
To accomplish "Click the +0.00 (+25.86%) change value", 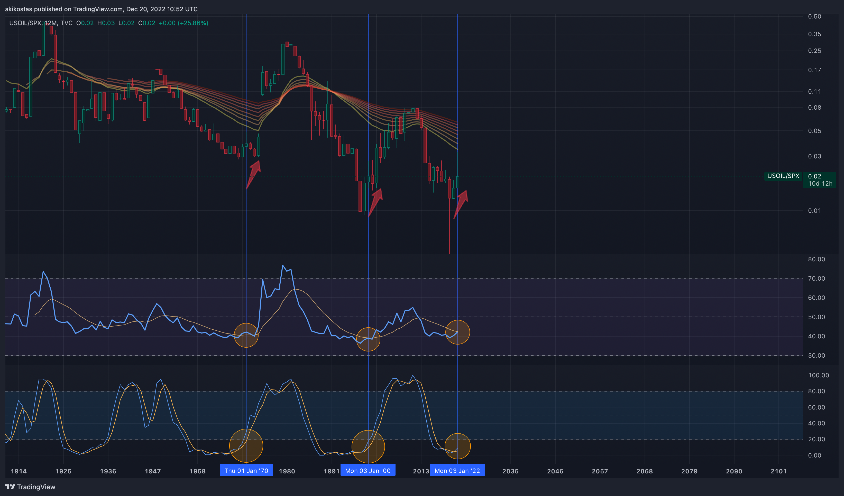I will pos(183,23).
